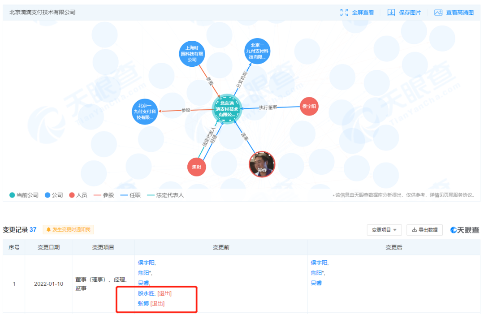Click the 变更前 column header
Viewport: 484px width, 314px height.
pyautogui.click(x=221, y=247)
